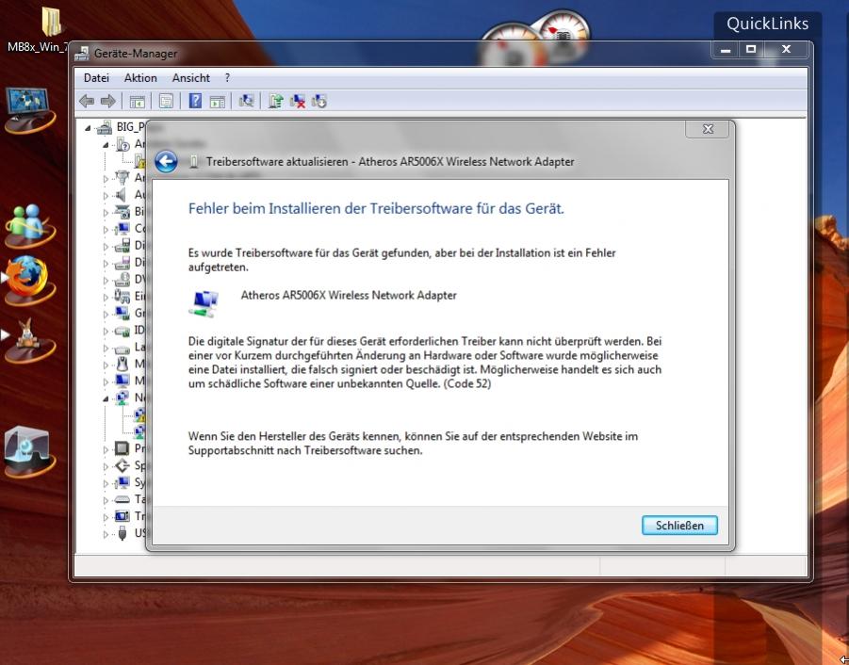The image size is (849, 665).
Task: Expand the US USB controllers category
Action: pyautogui.click(x=106, y=534)
